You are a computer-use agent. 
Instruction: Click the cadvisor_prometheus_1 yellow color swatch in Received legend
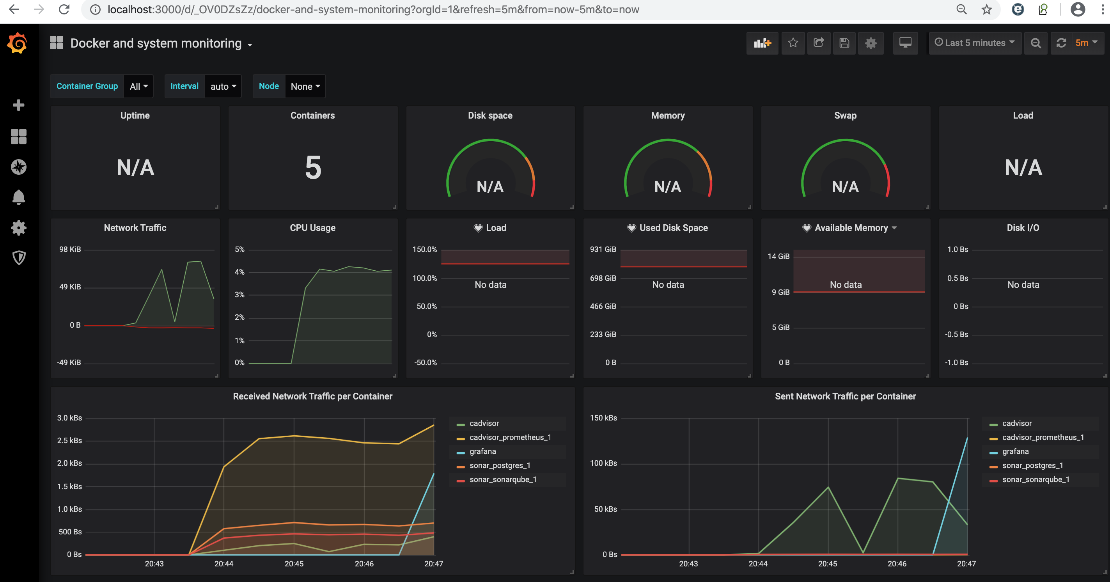pos(461,438)
